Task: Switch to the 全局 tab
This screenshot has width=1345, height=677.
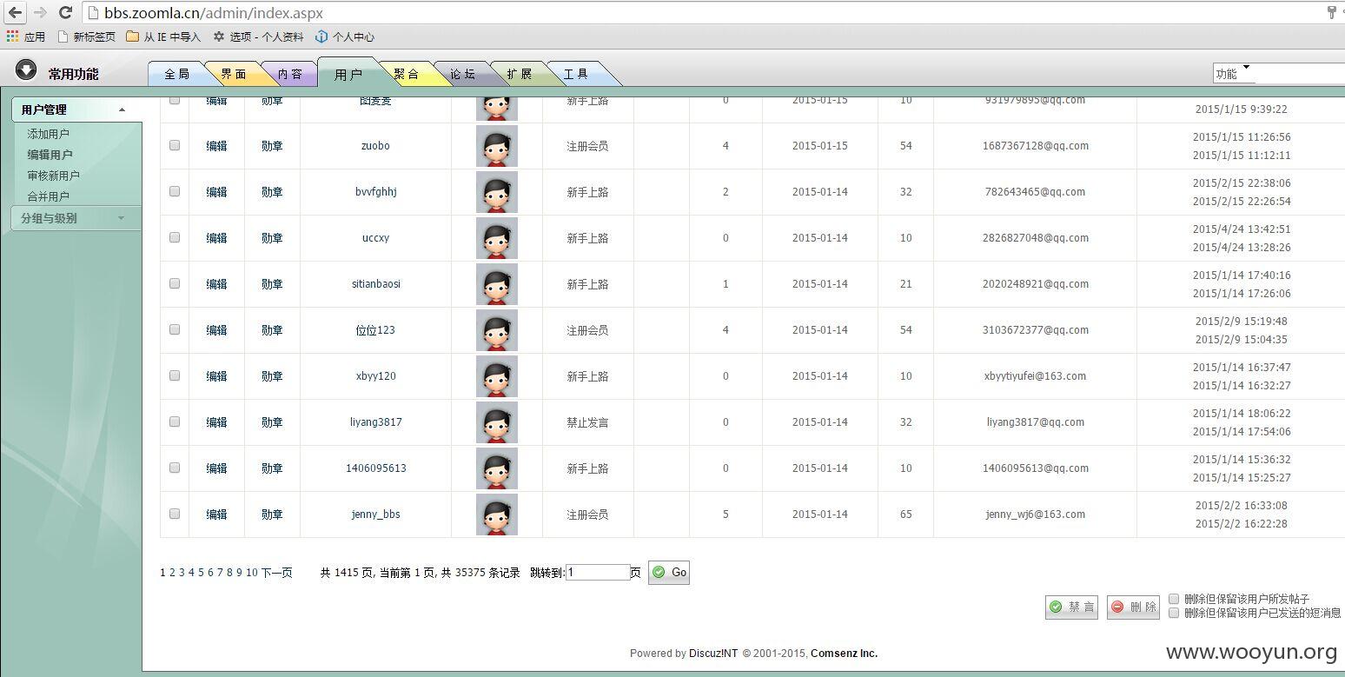Action: tap(176, 75)
